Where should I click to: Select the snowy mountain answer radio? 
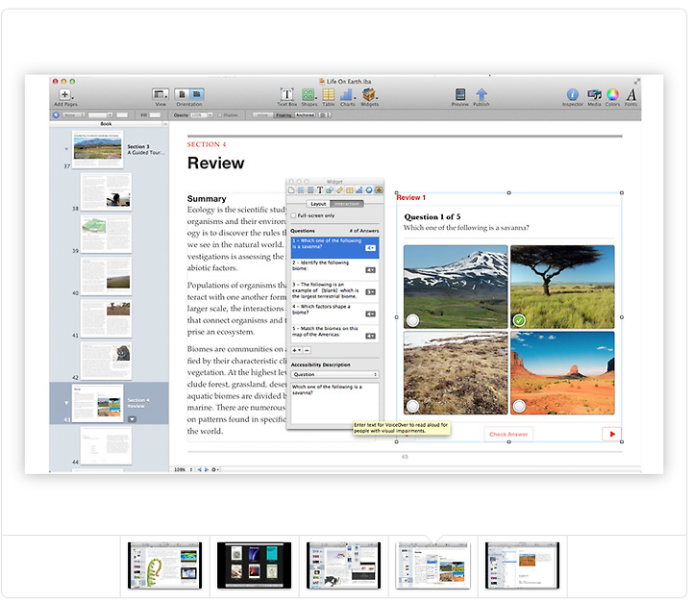412,320
